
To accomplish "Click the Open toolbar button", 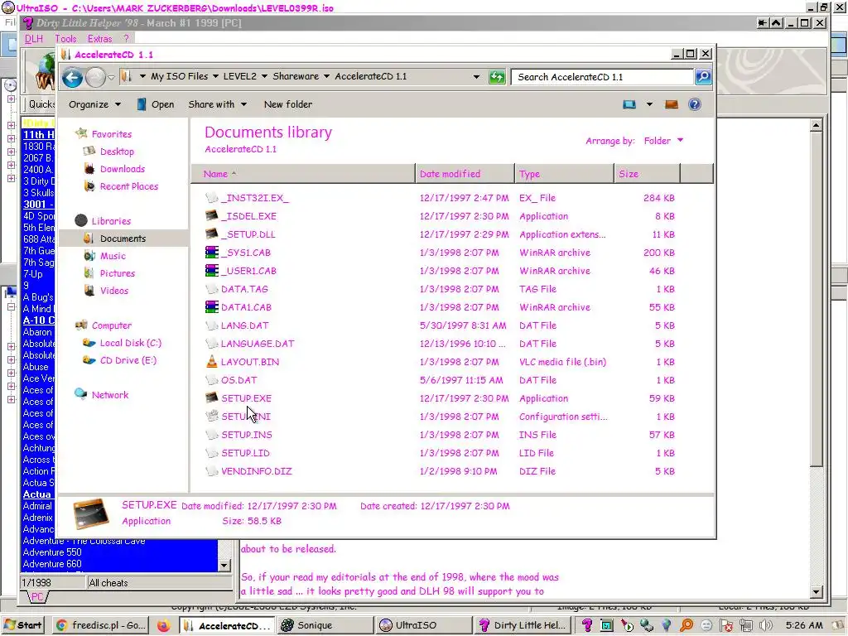I will (x=155, y=104).
